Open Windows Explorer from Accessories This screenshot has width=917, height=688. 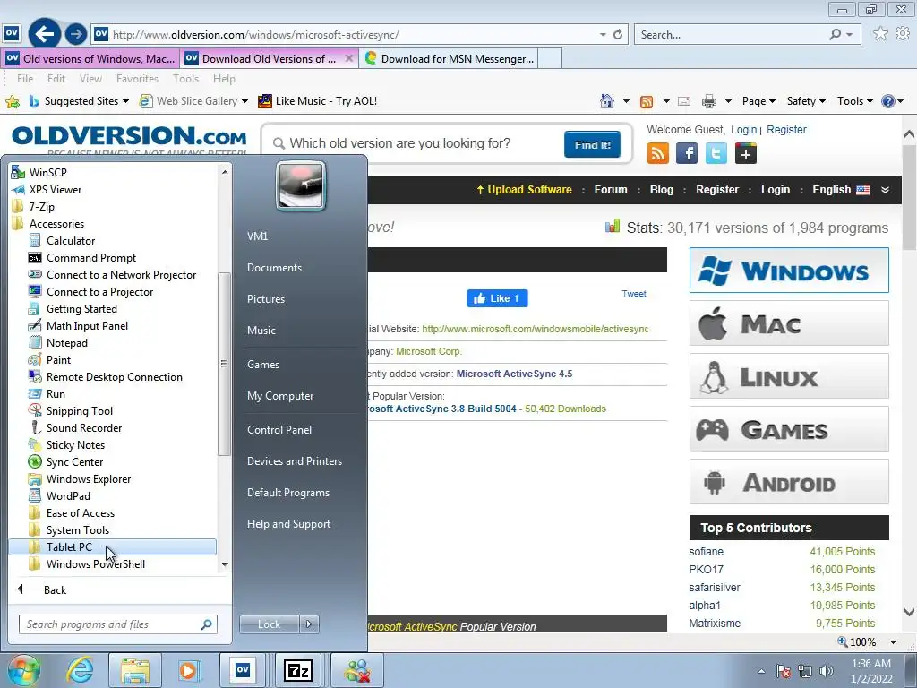coord(89,478)
